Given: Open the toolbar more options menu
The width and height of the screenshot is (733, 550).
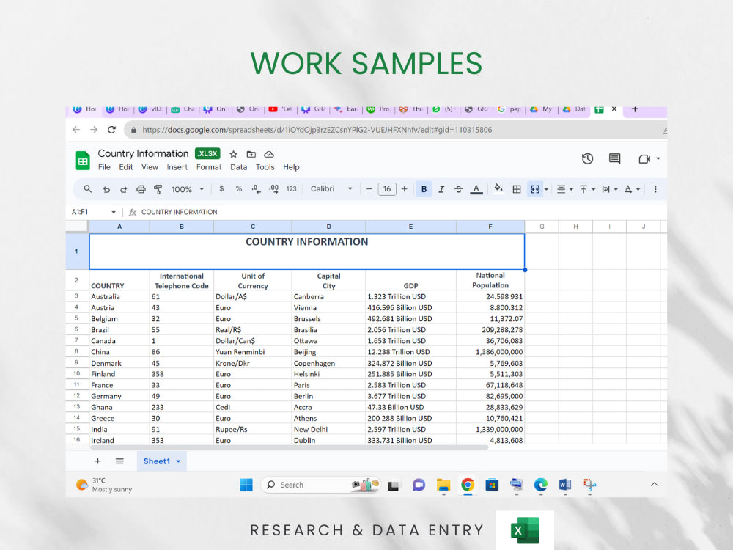Looking at the screenshot, I should point(655,189).
